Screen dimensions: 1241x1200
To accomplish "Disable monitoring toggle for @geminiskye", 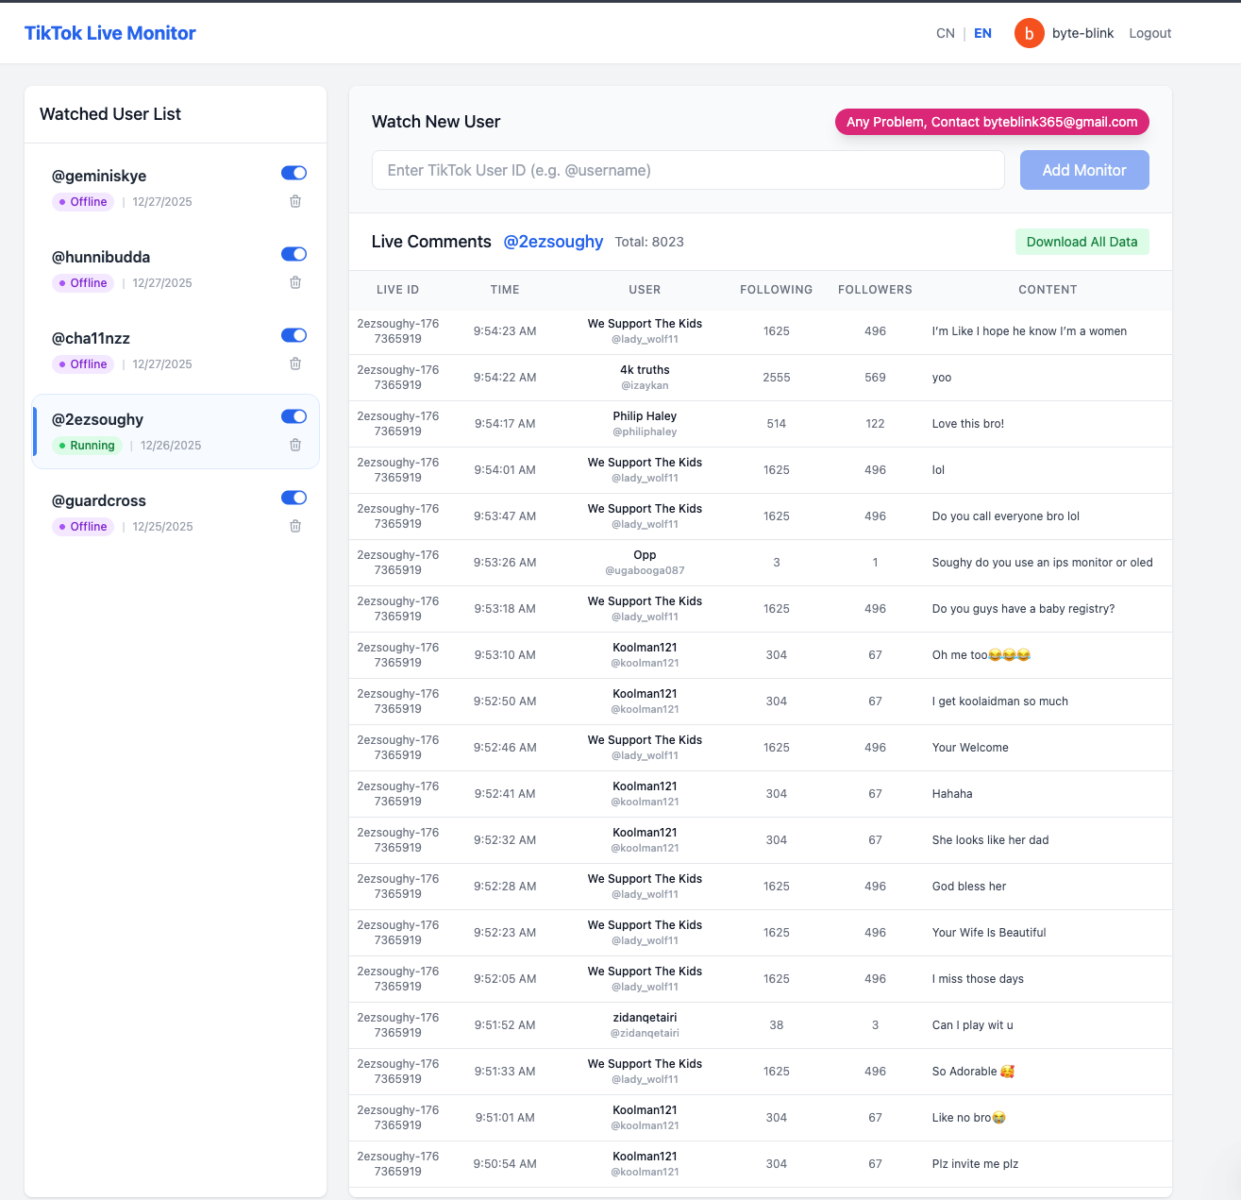I will tap(293, 173).
